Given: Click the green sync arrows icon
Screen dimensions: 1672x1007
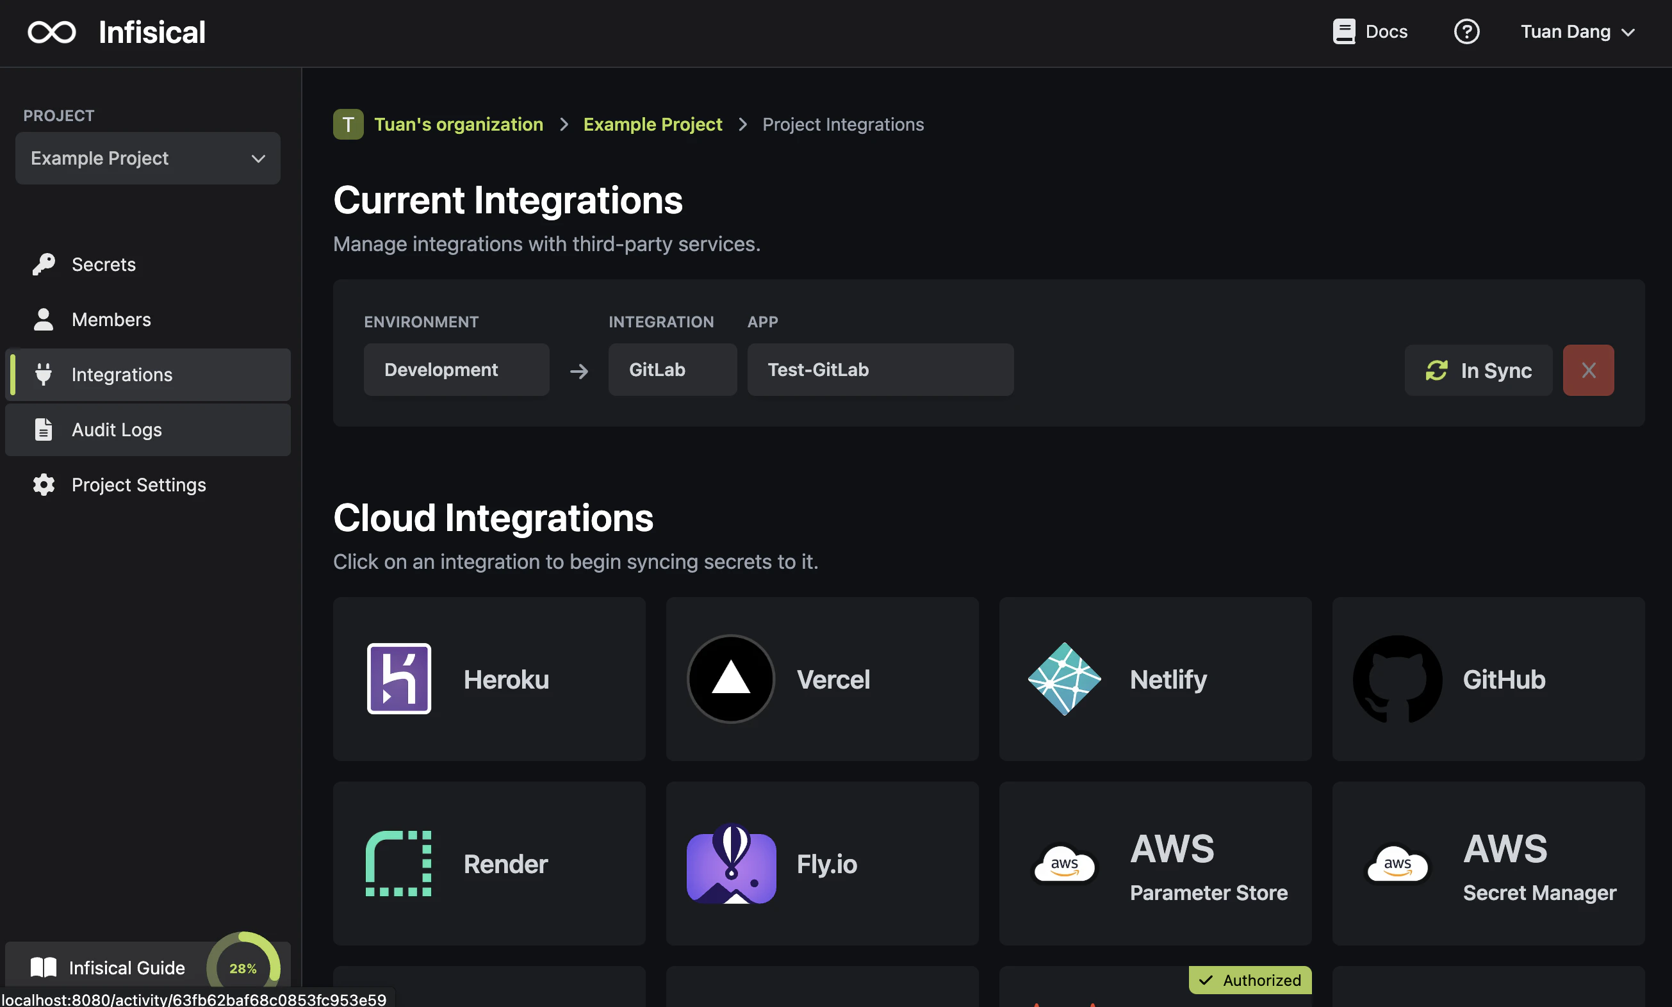Looking at the screenshot, I should point(1436,370).
